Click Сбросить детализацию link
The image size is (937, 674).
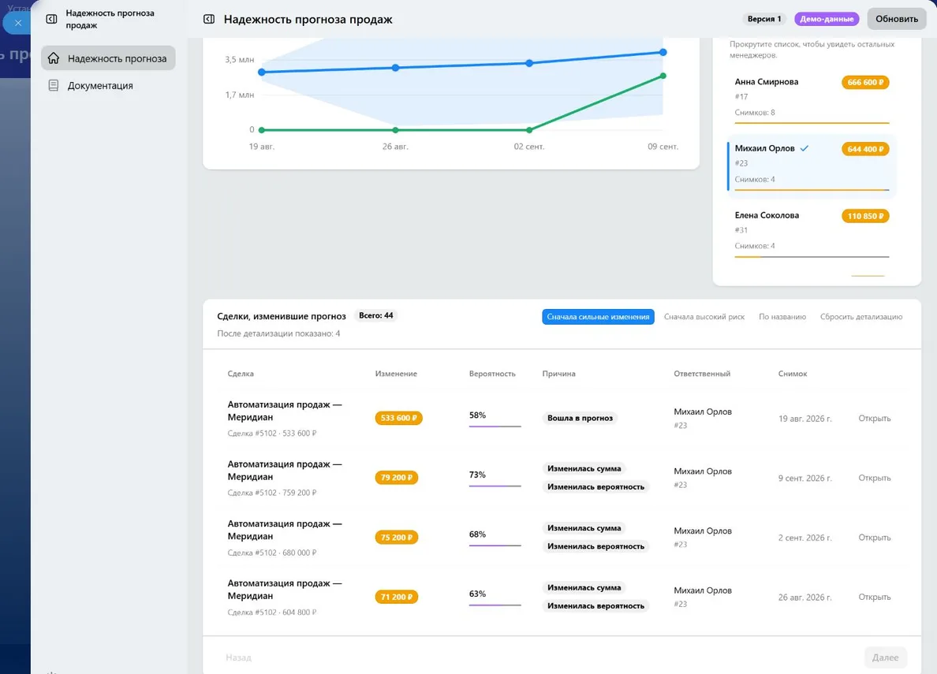coord(861,317)
